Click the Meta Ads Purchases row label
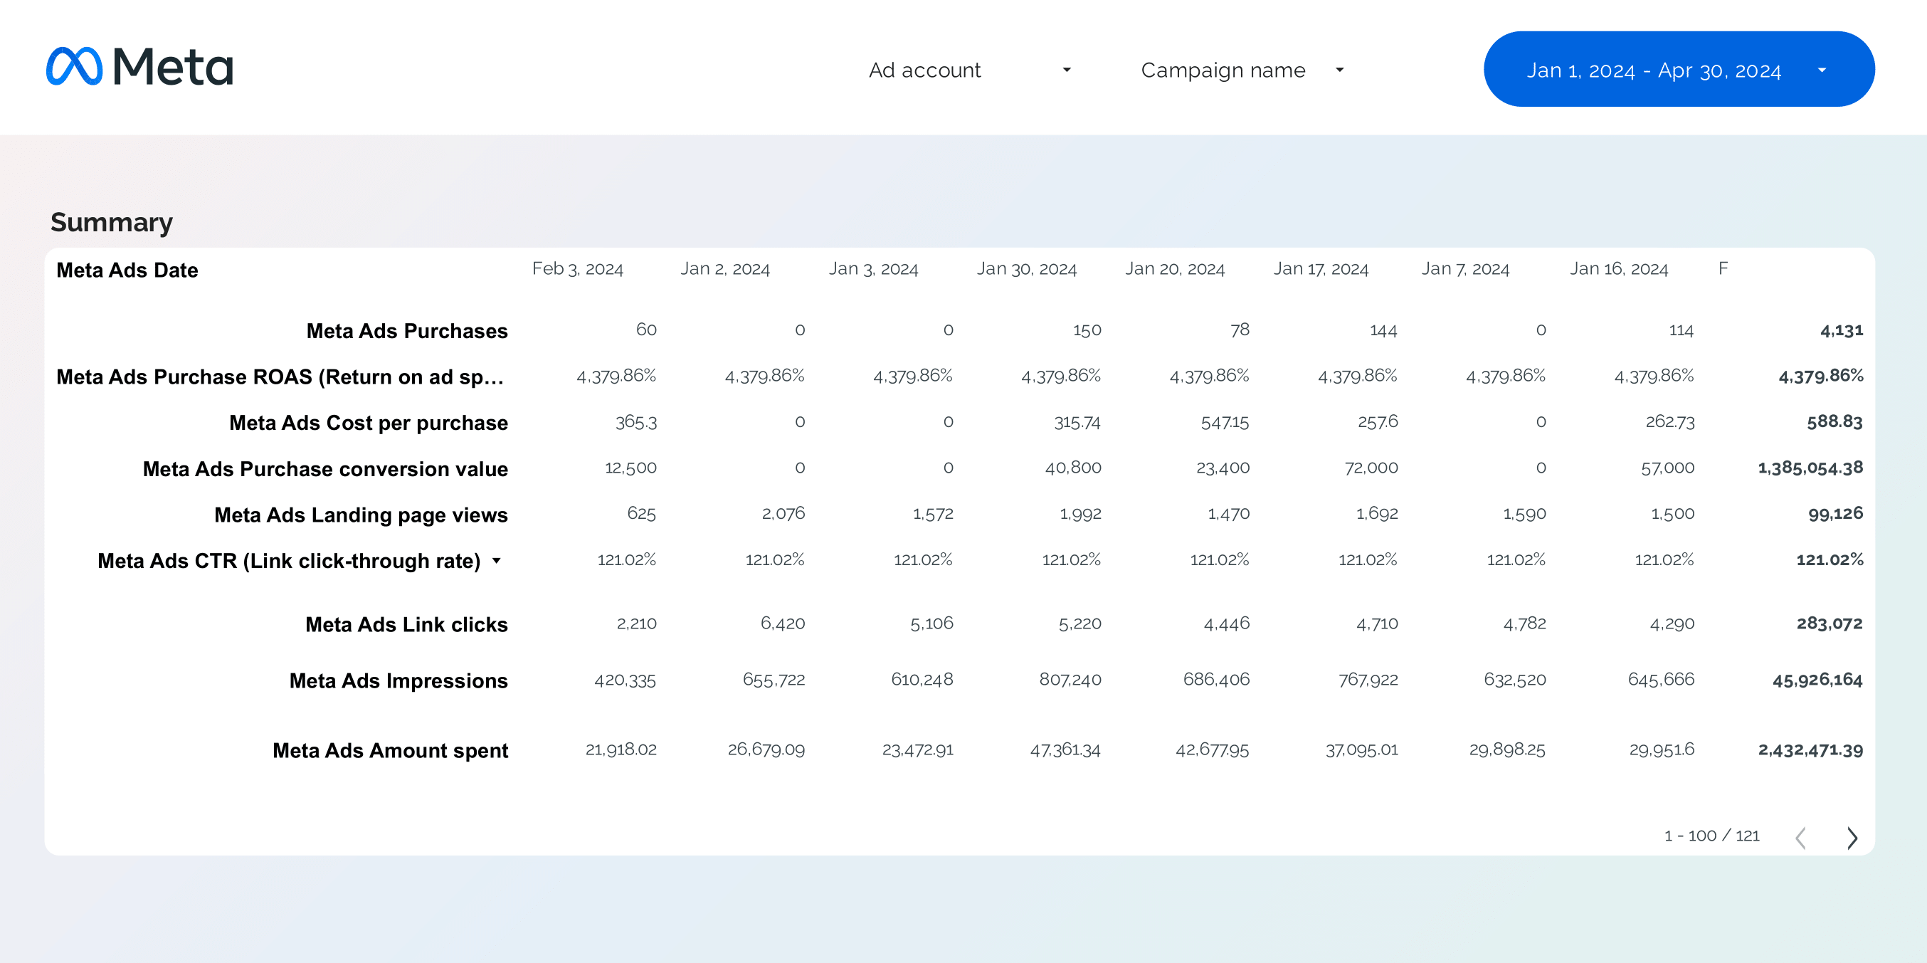The image size is (1927, 963). click(x=407, y=331)
